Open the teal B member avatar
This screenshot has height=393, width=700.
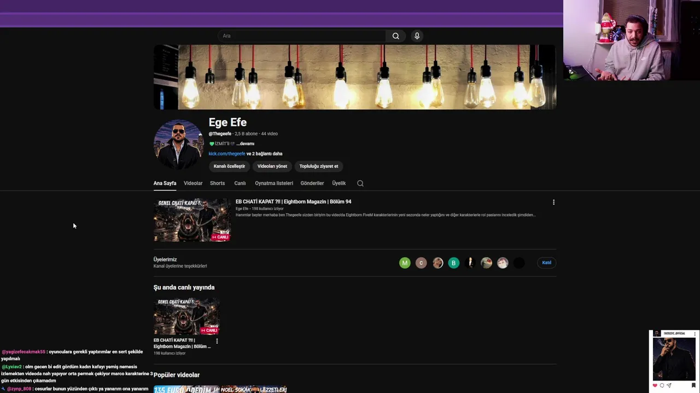[453, 263]
